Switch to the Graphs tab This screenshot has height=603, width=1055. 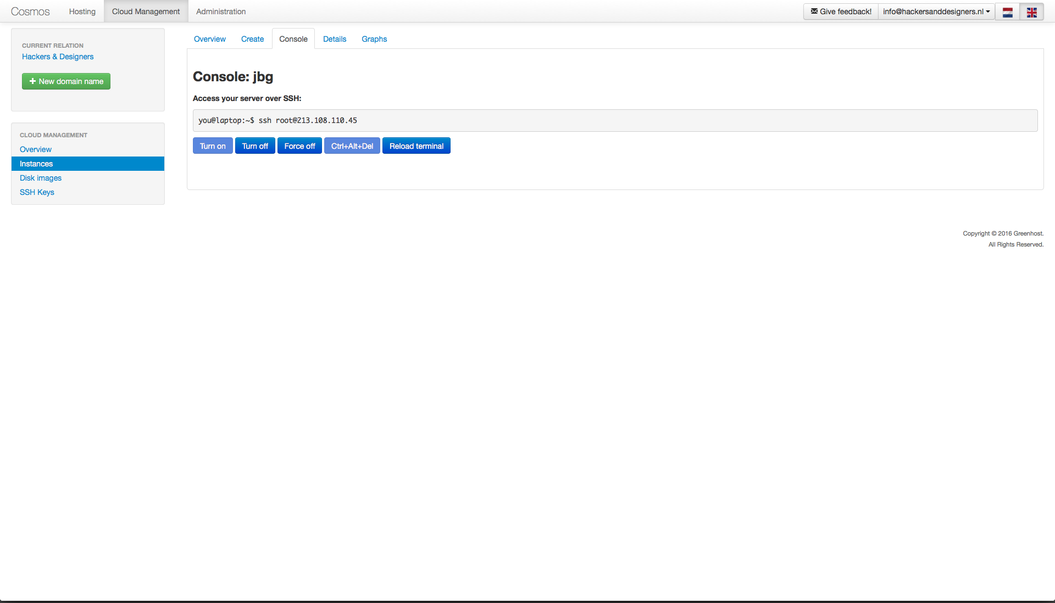(x=374, y=39)
